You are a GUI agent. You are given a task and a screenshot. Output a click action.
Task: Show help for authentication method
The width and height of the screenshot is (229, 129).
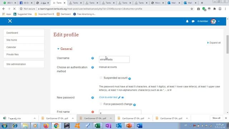93,67
